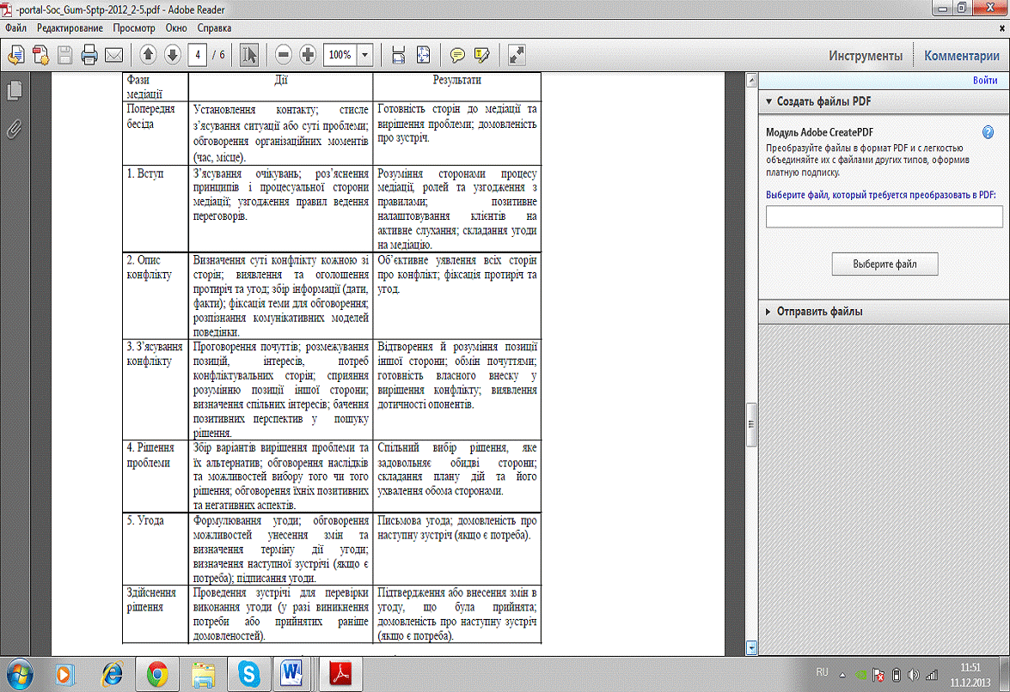Expand the Отправить файлы section
The height and width of the screenshot is (692, 1010).
(768, 312)
